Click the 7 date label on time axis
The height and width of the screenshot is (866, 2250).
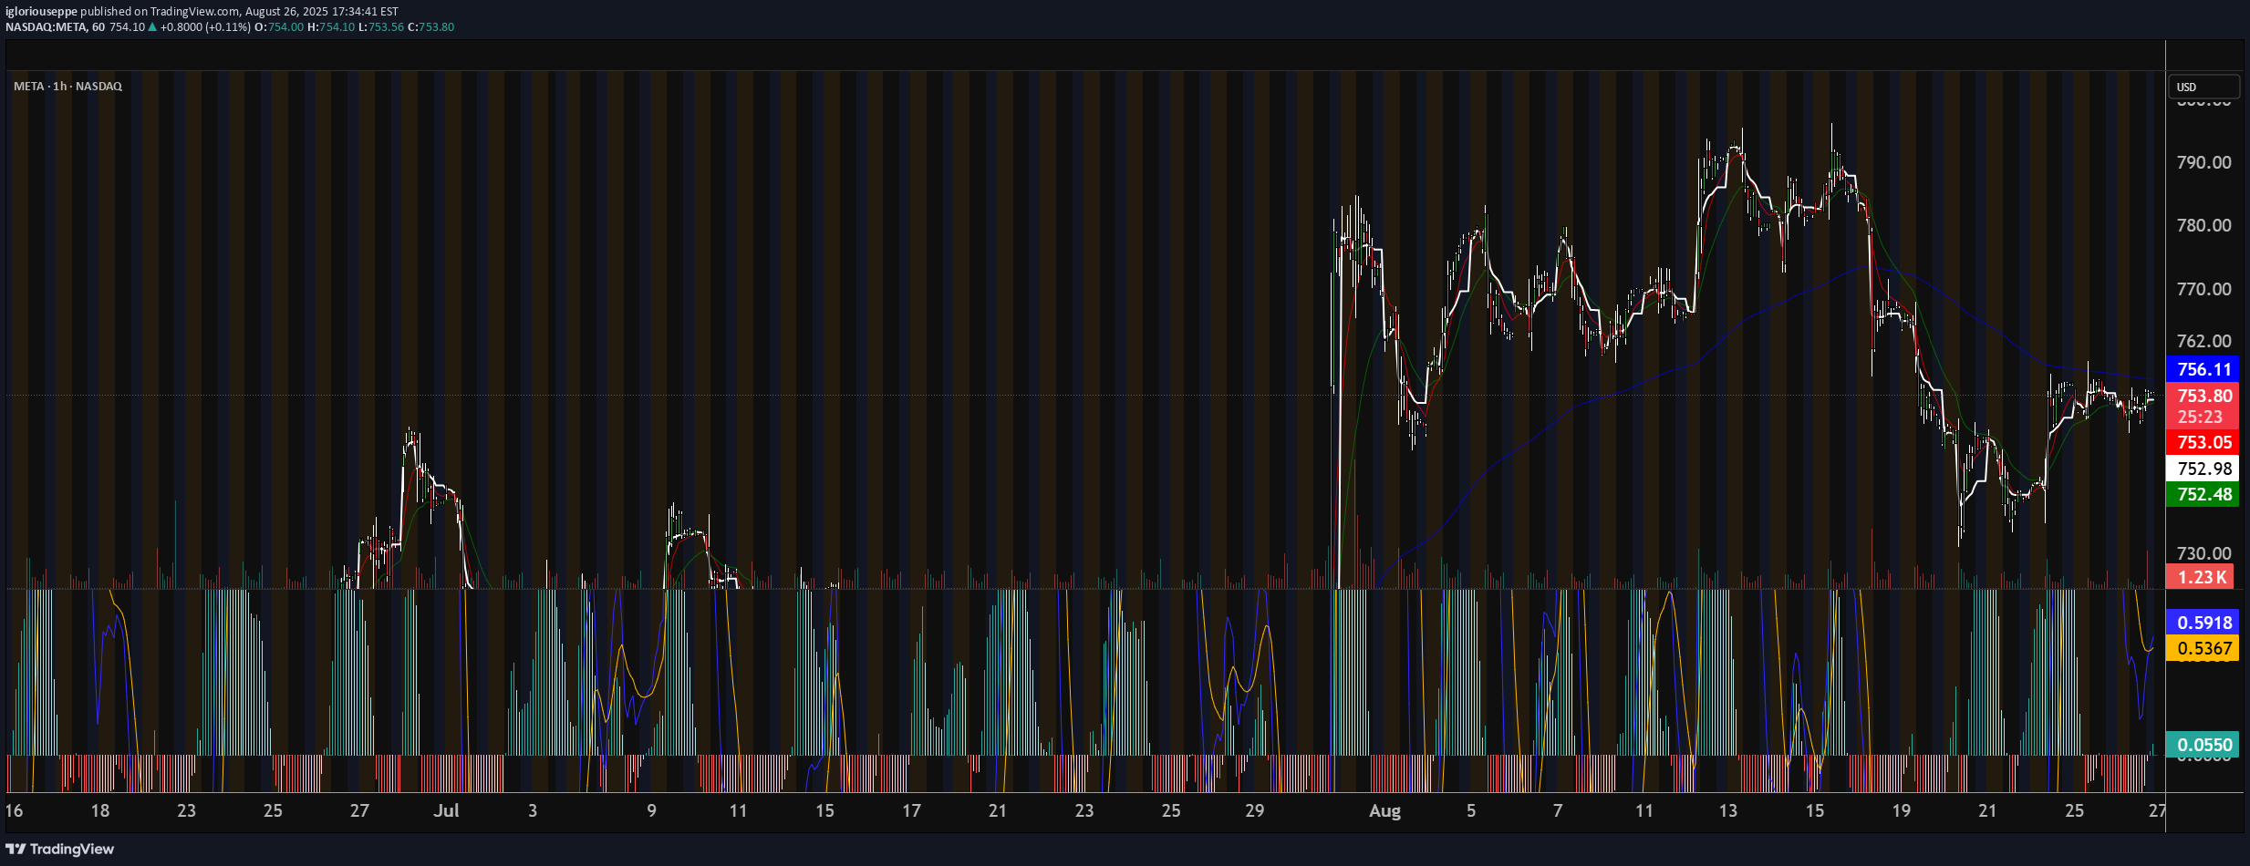click(x=1558, y=810)
